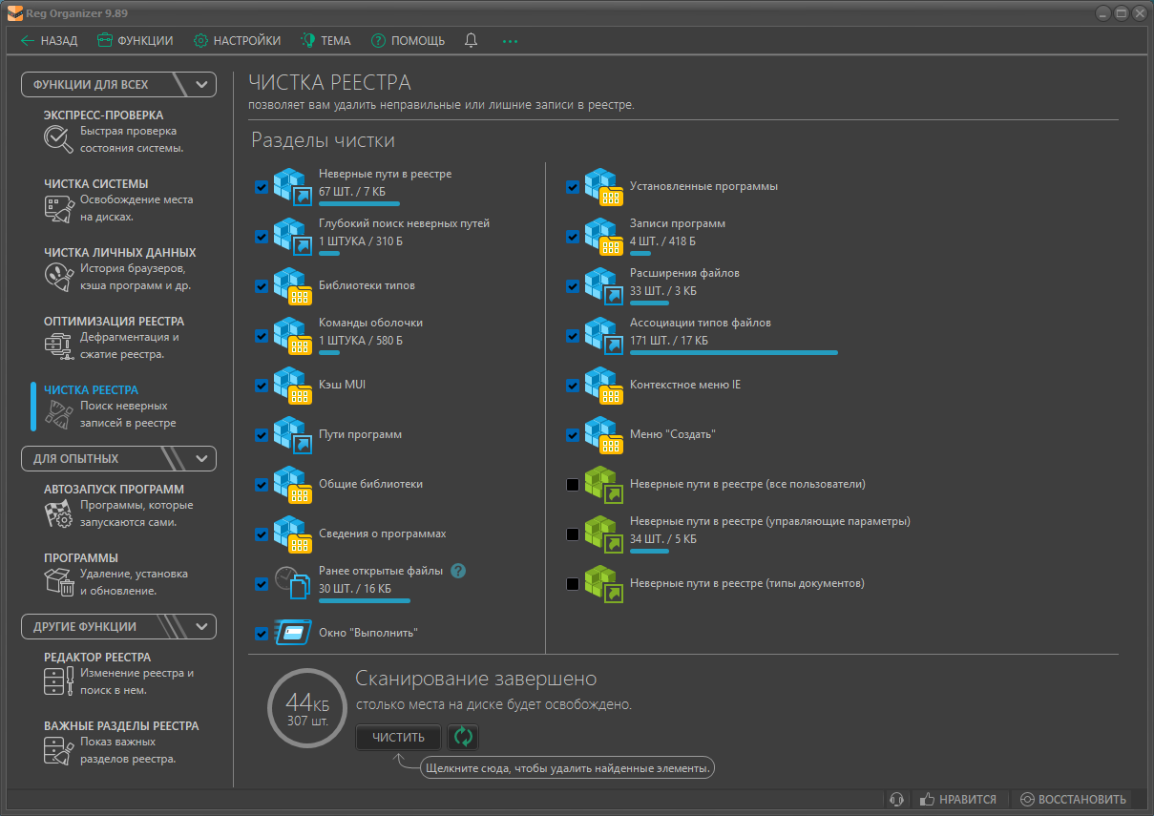Collapse the ДЛЯ ОПЫТНЫХ section

(201, 458)
